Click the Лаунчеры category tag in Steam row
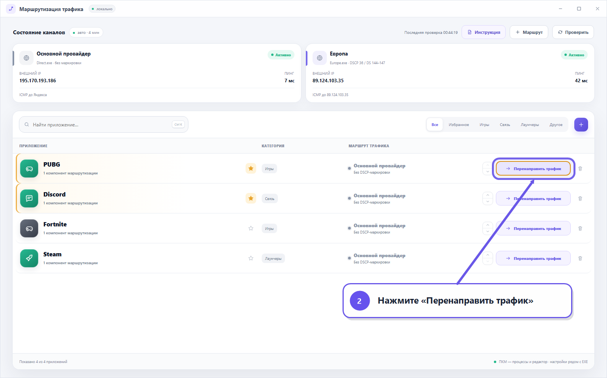607x378 pixels. pyautogui.click(x=273, y=258)
